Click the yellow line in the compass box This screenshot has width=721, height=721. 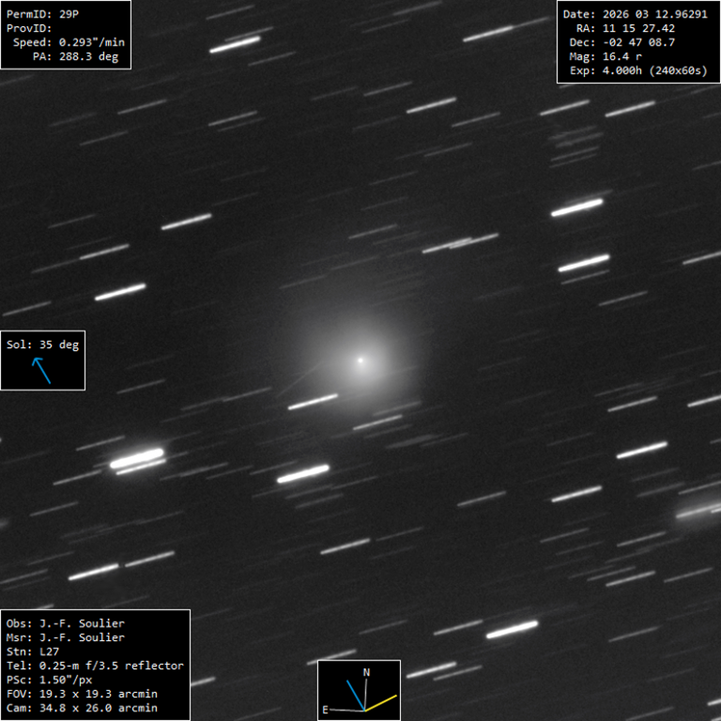[381, 702]
